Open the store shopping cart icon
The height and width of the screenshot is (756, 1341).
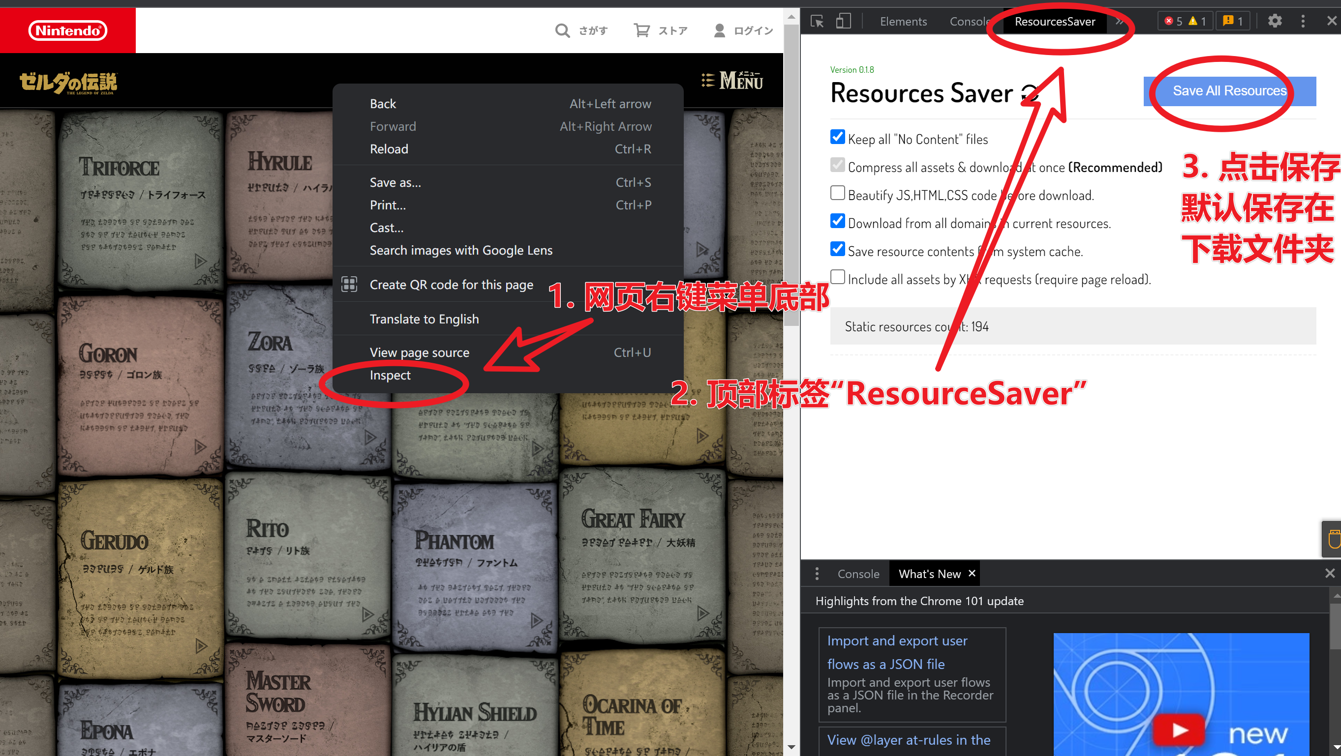click(x=641, y=30)
